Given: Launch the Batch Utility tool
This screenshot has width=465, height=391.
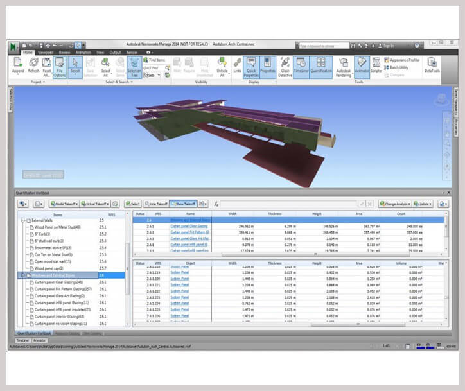Looking at the screenshot, I should [x=396, y=67].
